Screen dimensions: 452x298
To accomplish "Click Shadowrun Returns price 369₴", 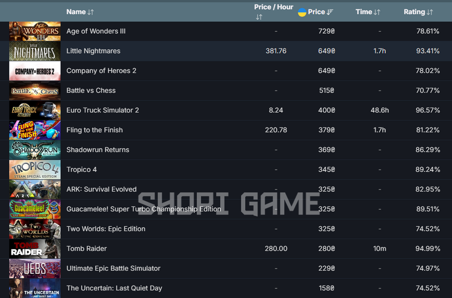I will pos(326,150).
